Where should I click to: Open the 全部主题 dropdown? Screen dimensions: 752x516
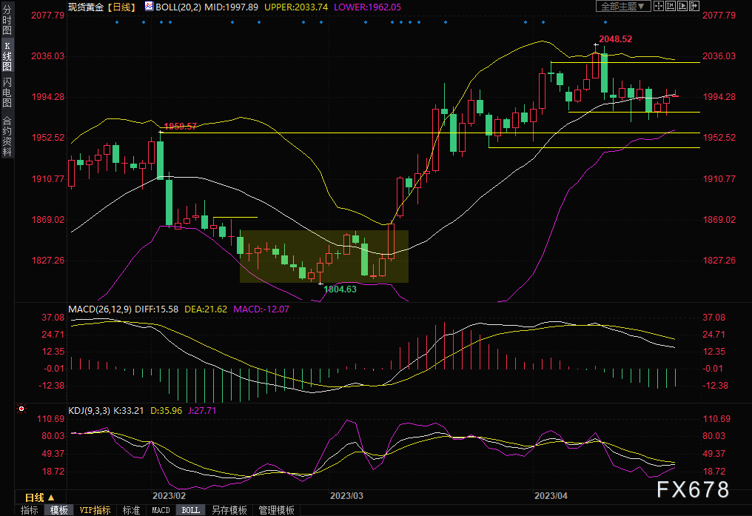coord(622,7)
